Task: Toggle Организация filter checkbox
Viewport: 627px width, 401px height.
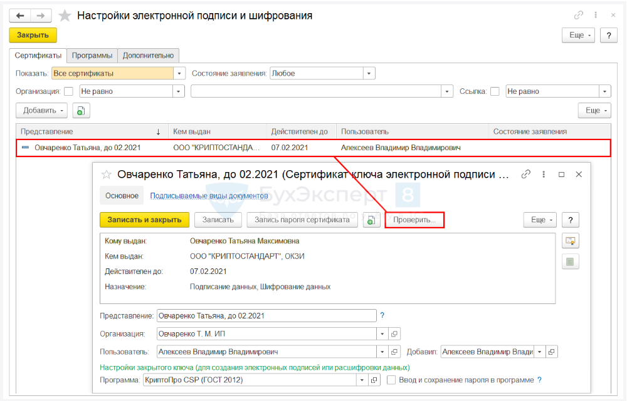Action: coord(69,91)
